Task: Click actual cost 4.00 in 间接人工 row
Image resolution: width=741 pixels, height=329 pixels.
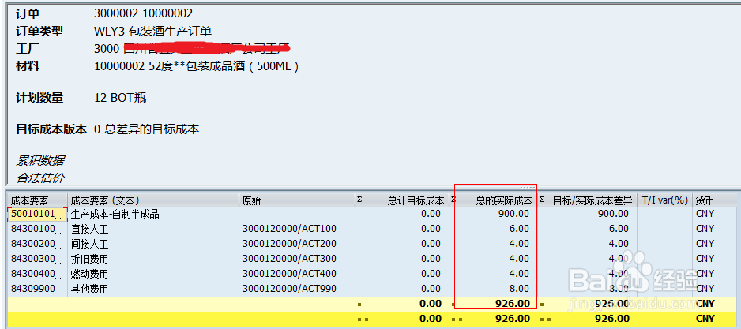Action: [519, 244]
